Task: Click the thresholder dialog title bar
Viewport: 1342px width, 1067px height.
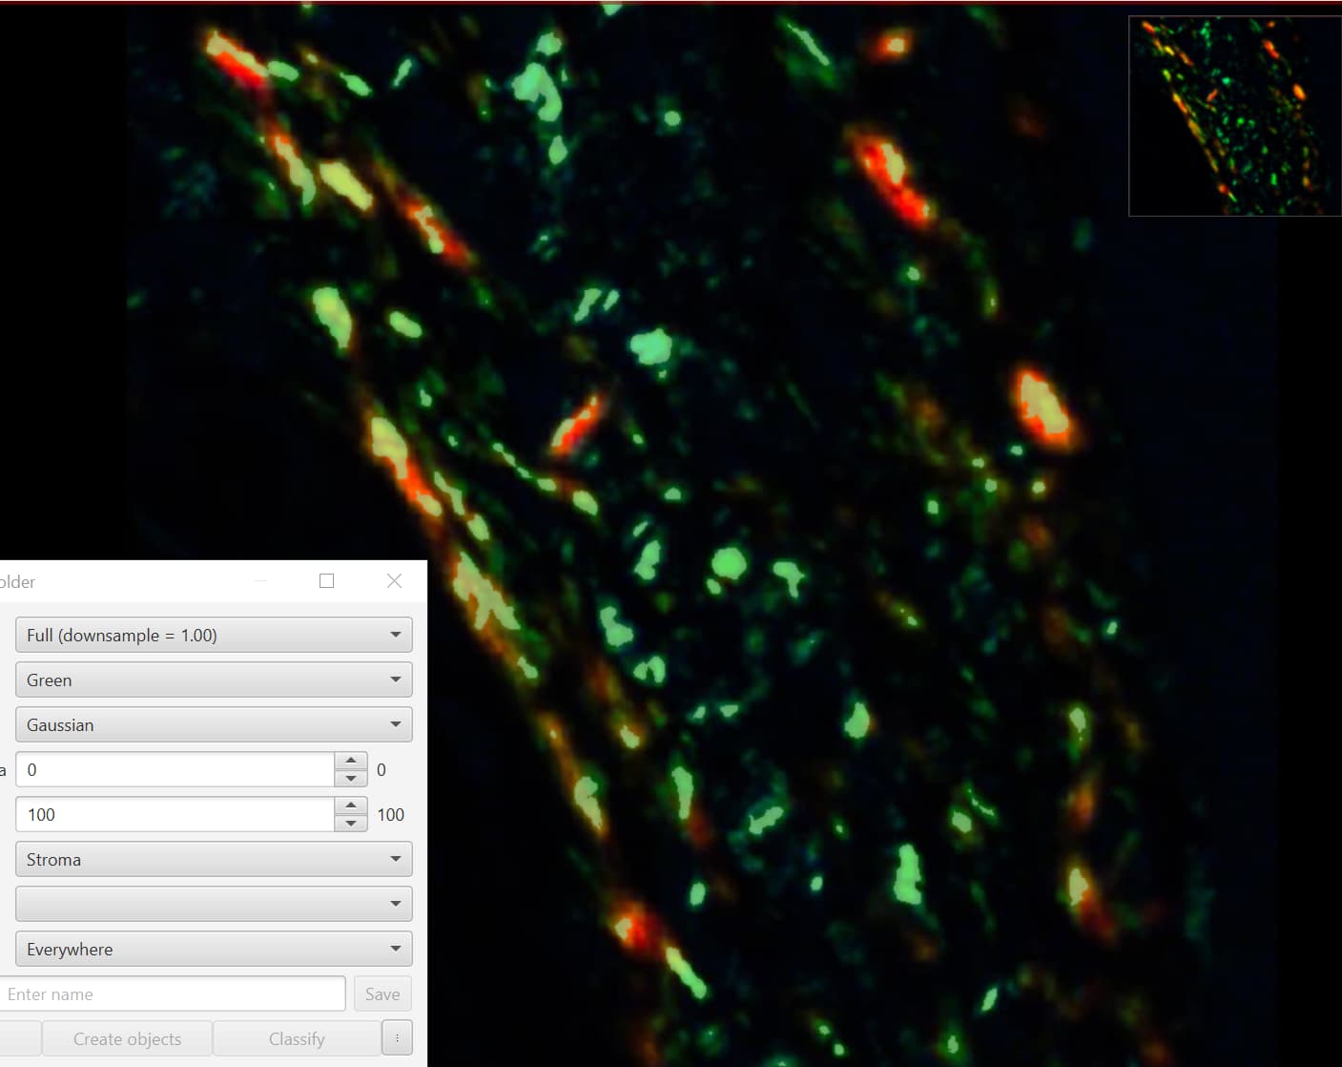Action: click(x=143, y=580)
